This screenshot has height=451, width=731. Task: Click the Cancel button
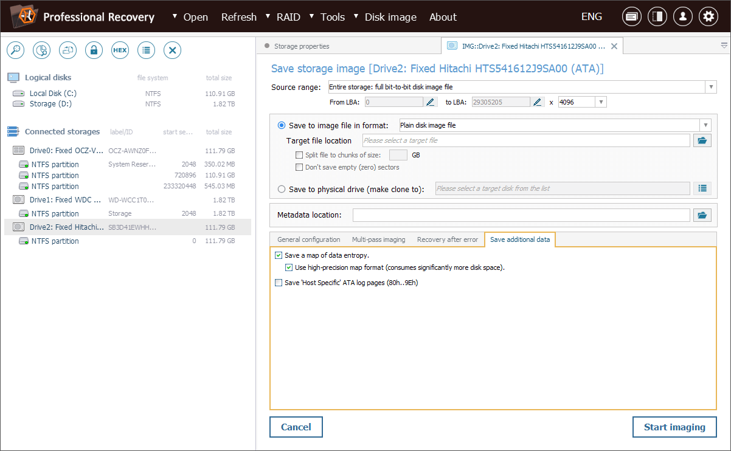tap(296, 427)
